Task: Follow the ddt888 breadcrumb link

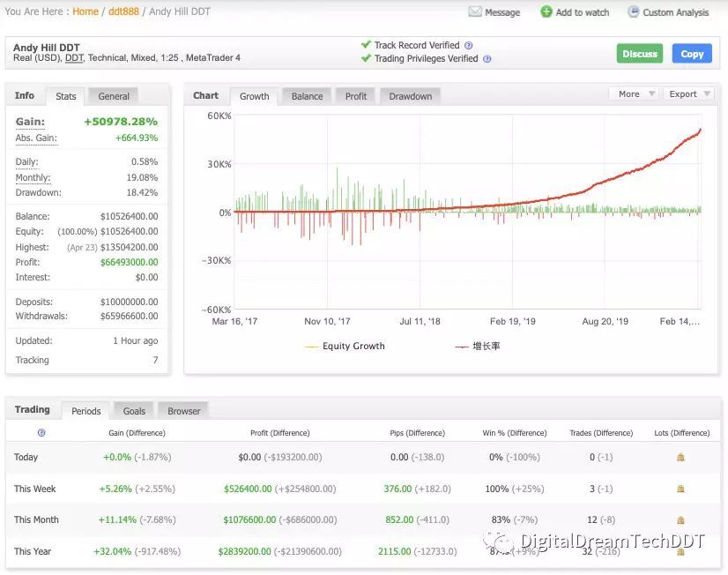Action: click(123, 11)
